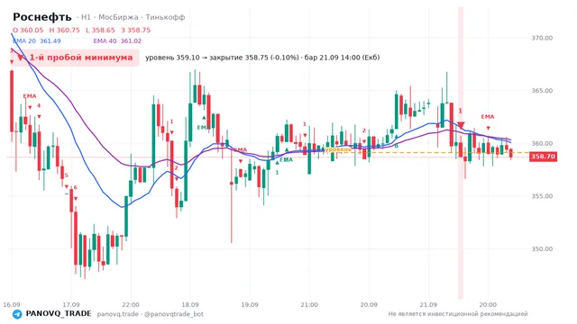Select the open value 'O 360.05'

click(x=28, y=30)
